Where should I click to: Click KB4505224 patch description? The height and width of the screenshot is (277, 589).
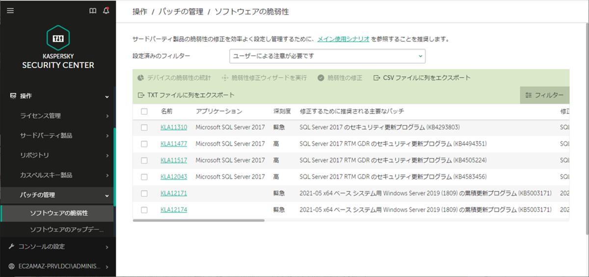[393, 160]
